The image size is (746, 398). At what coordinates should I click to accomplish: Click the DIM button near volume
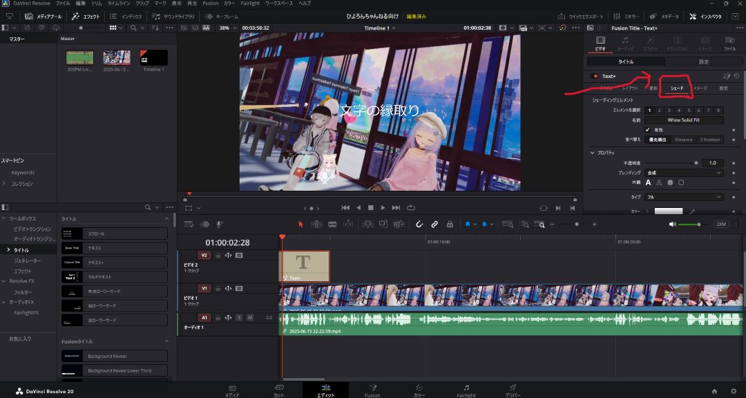[x=721, y=225]
